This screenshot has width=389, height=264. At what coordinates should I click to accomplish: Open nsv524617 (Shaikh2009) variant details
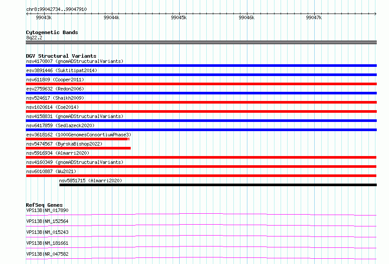(55, 98)
